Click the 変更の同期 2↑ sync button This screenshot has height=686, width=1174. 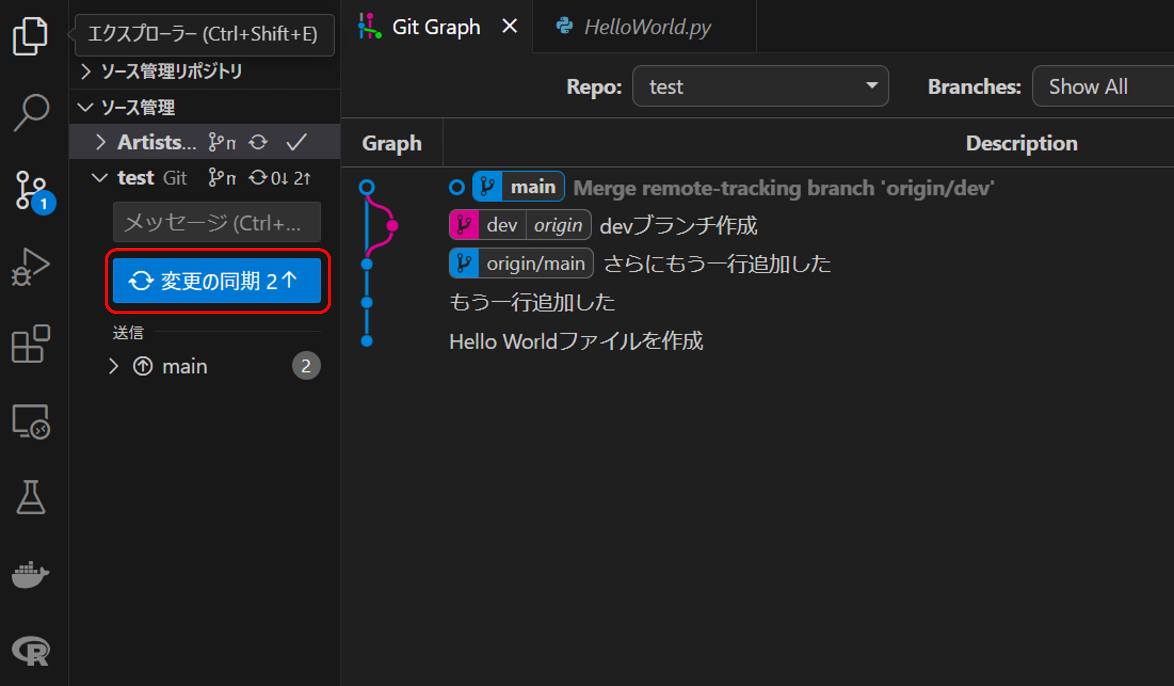[x=217, y=280]
